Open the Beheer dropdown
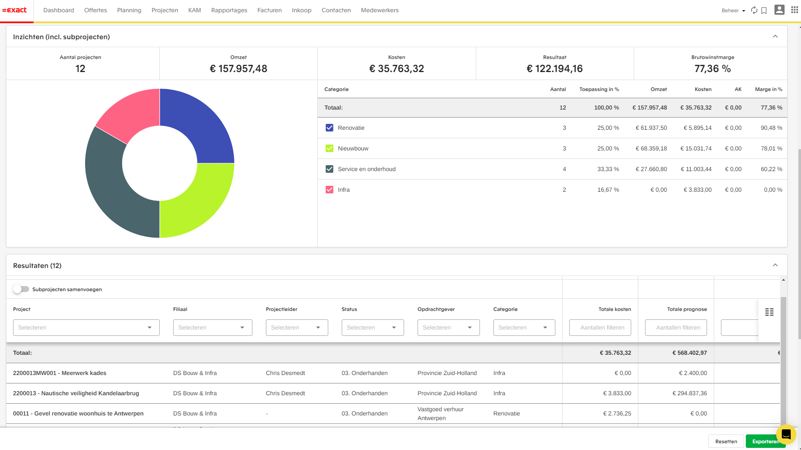The height and width of the screenshot is (450, 801). point(733,11)
